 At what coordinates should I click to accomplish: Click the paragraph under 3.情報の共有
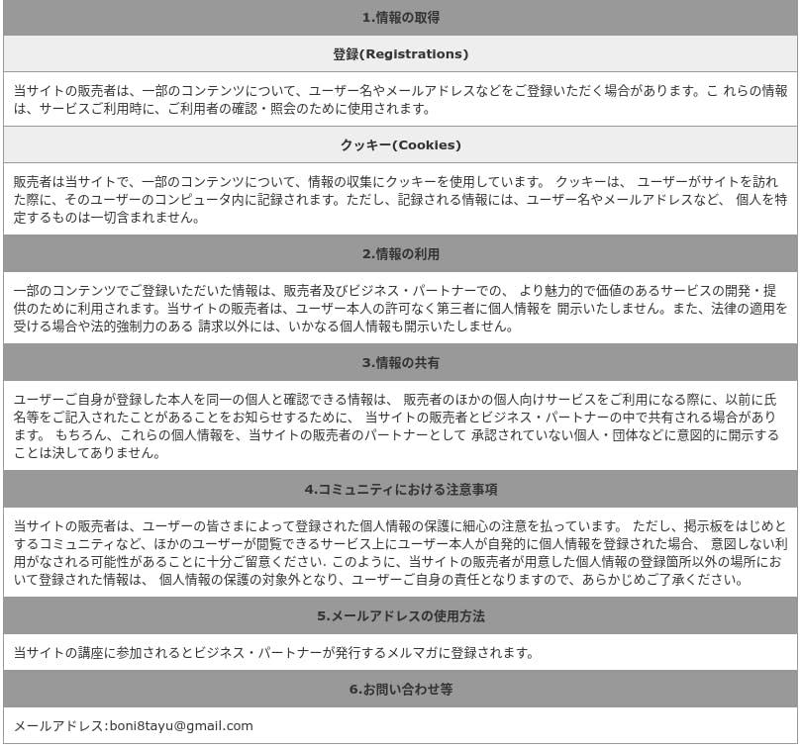point(400,426)
